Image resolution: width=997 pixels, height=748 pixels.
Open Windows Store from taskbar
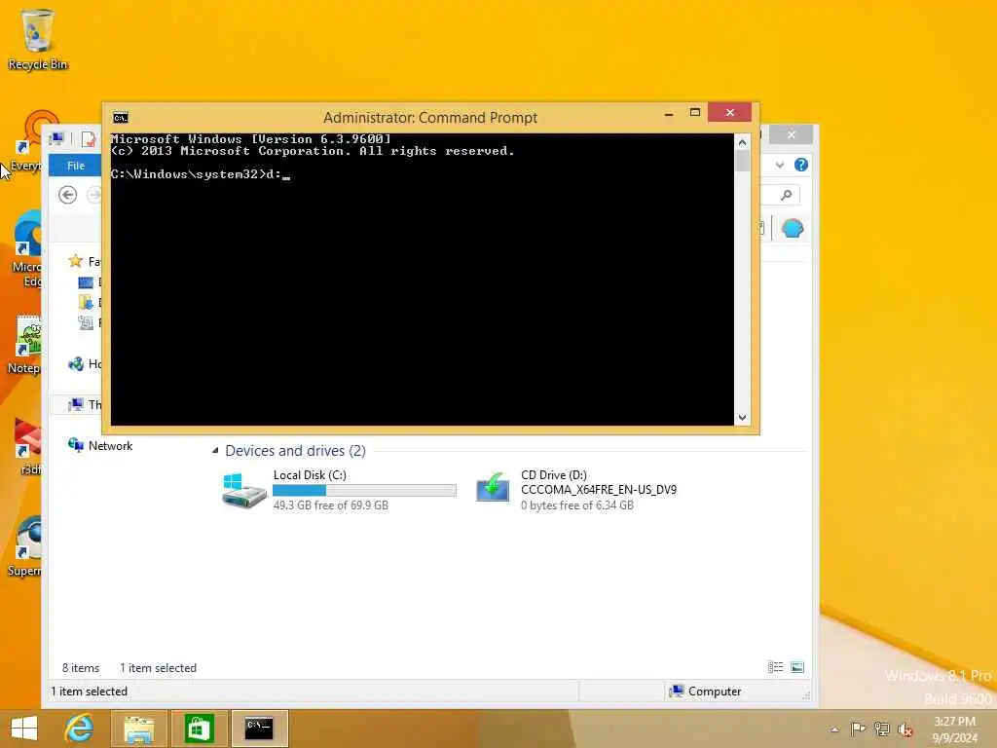pyautogui.click(x=199, y=729)
